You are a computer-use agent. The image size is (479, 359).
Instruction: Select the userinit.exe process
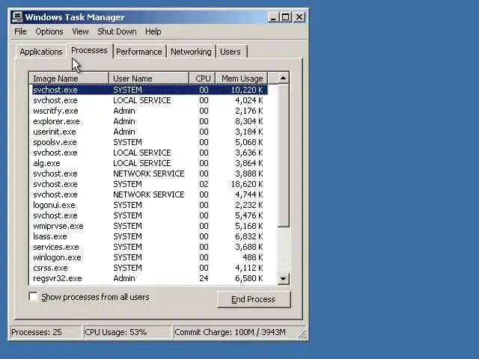pyautogui.click(x=150, y=132)
